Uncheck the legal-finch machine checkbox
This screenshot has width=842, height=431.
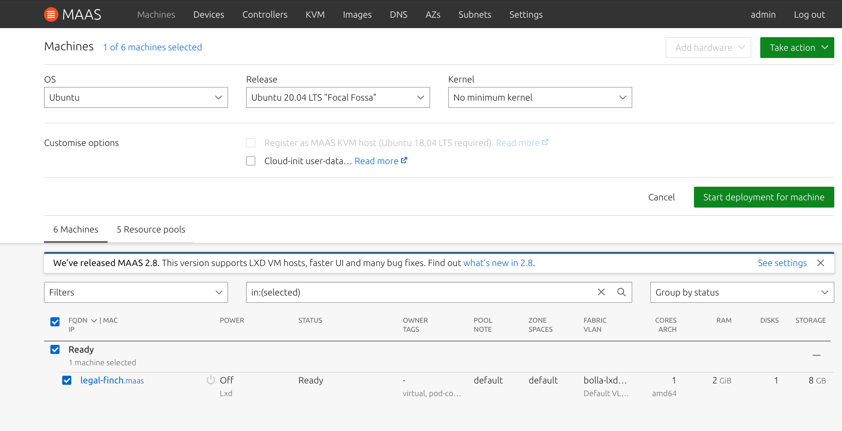point(67,380)
